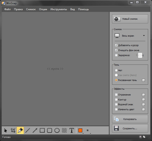Viewport: 152px width, 141px height.
Task: Click the orange color swatch
Action: pyautogui.click(x=80, y=131)
